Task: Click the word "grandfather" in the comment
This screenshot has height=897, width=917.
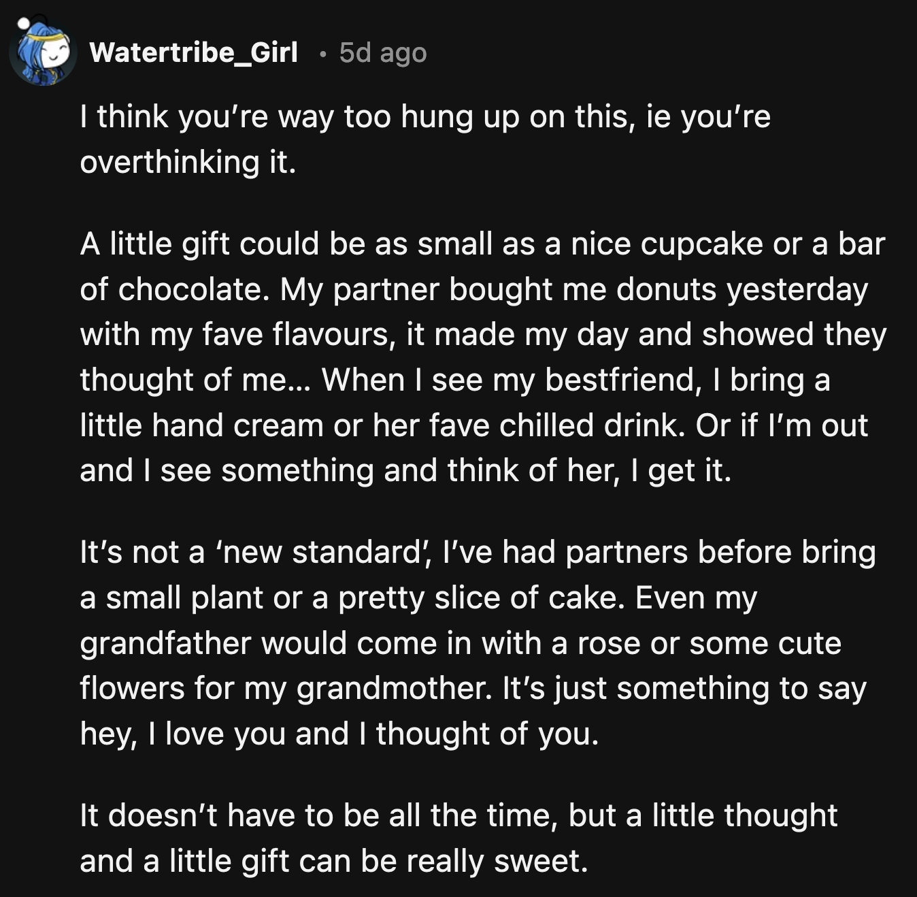Action: pos(165,643)
